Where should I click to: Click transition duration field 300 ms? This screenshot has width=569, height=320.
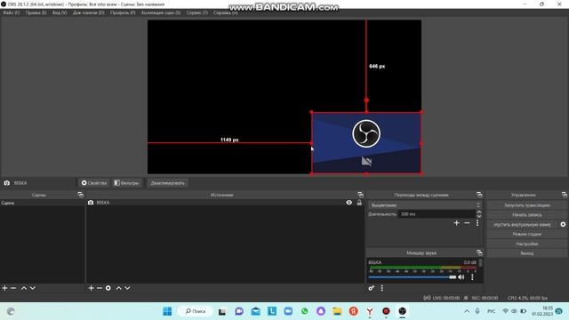point(437,214)
